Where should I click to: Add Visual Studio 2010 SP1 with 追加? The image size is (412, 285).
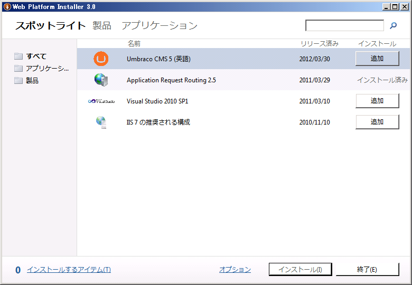[377, 101]
